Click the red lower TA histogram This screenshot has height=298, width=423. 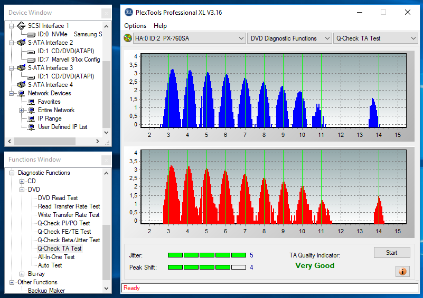[274, 187]
